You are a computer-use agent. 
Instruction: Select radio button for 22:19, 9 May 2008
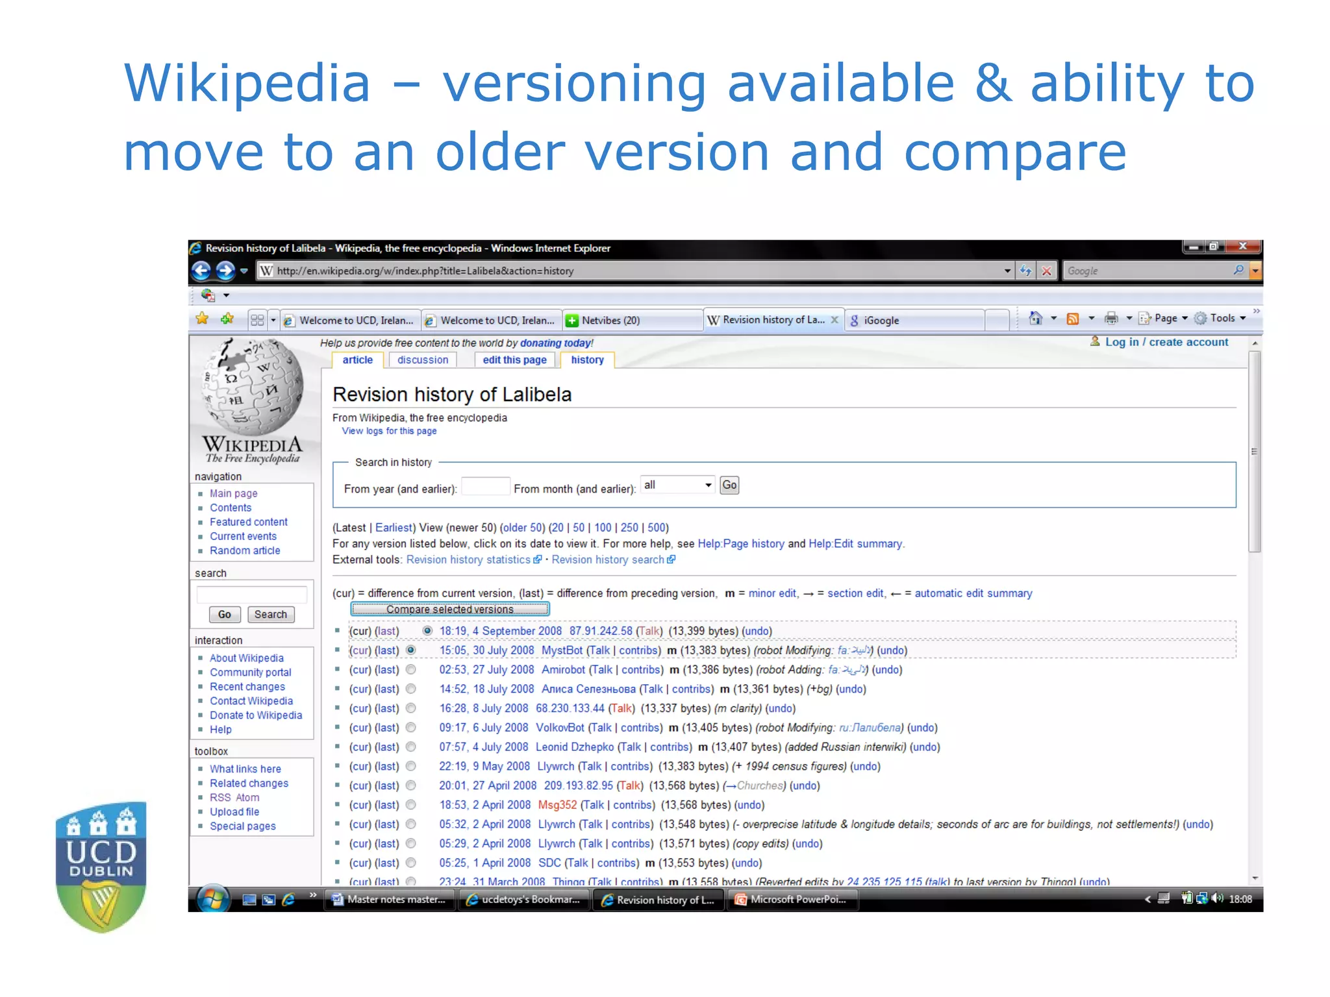coord(411,767)
